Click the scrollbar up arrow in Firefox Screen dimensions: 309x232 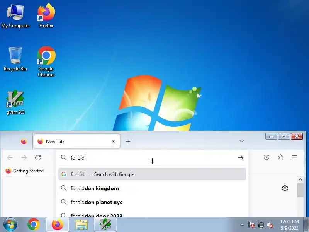[x=300, y=179]
